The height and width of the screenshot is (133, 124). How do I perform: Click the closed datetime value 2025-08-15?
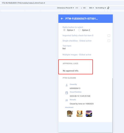click(80, 96)
